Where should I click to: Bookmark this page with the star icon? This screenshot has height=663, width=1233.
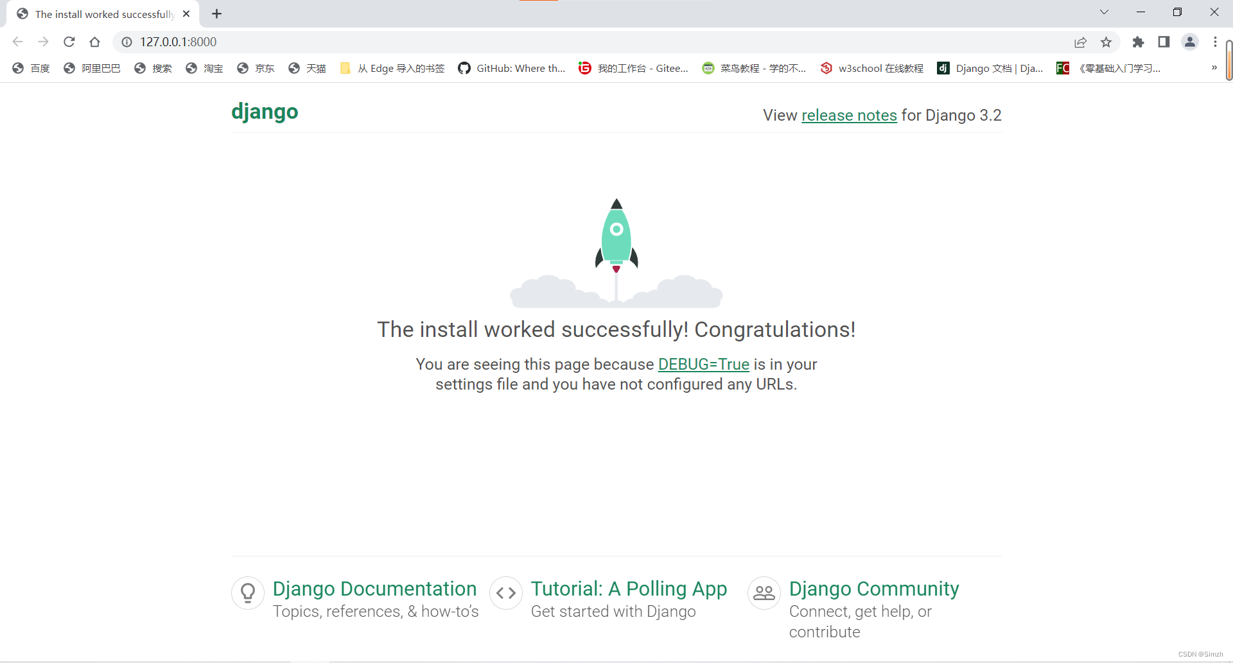click(1106, 42)
